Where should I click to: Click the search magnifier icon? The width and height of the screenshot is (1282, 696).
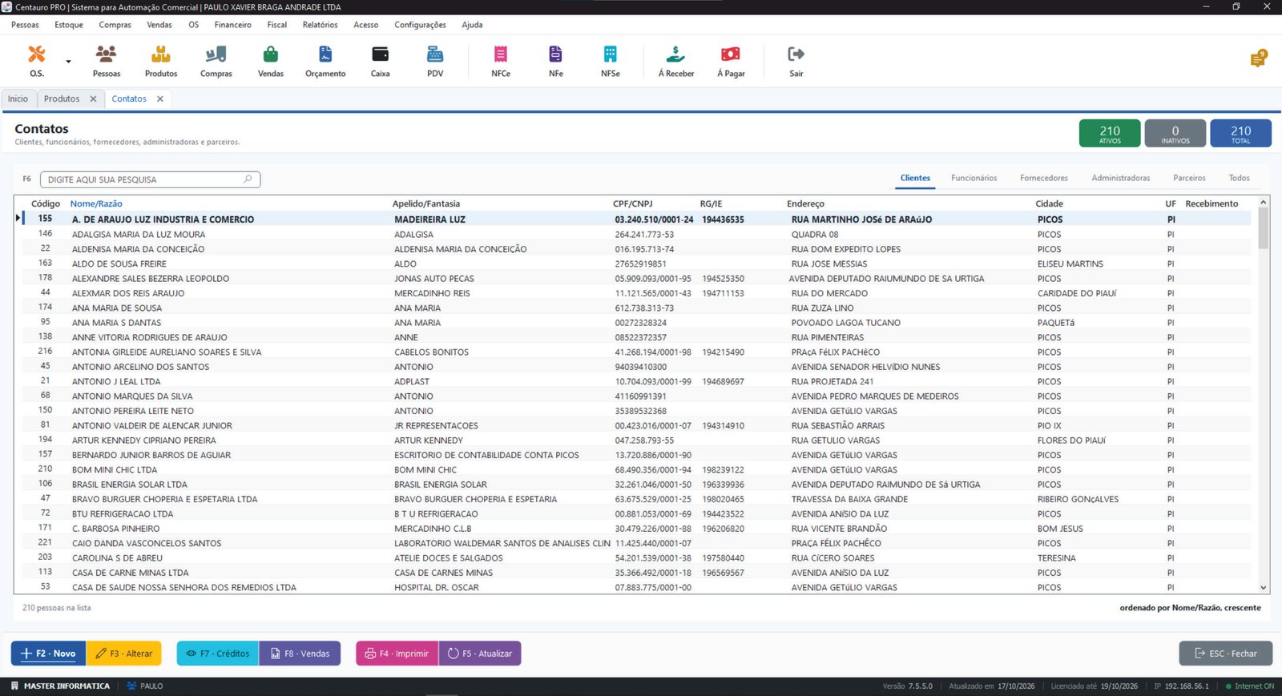[248, 179]
